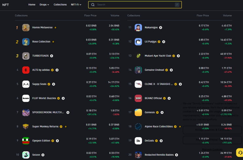Click the verified badge beside ALTS by adidas
Viewport: 243px width, 160px height.
click(52, 70)
